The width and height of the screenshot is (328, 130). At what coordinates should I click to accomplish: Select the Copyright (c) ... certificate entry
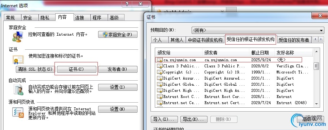pos(182,72)
